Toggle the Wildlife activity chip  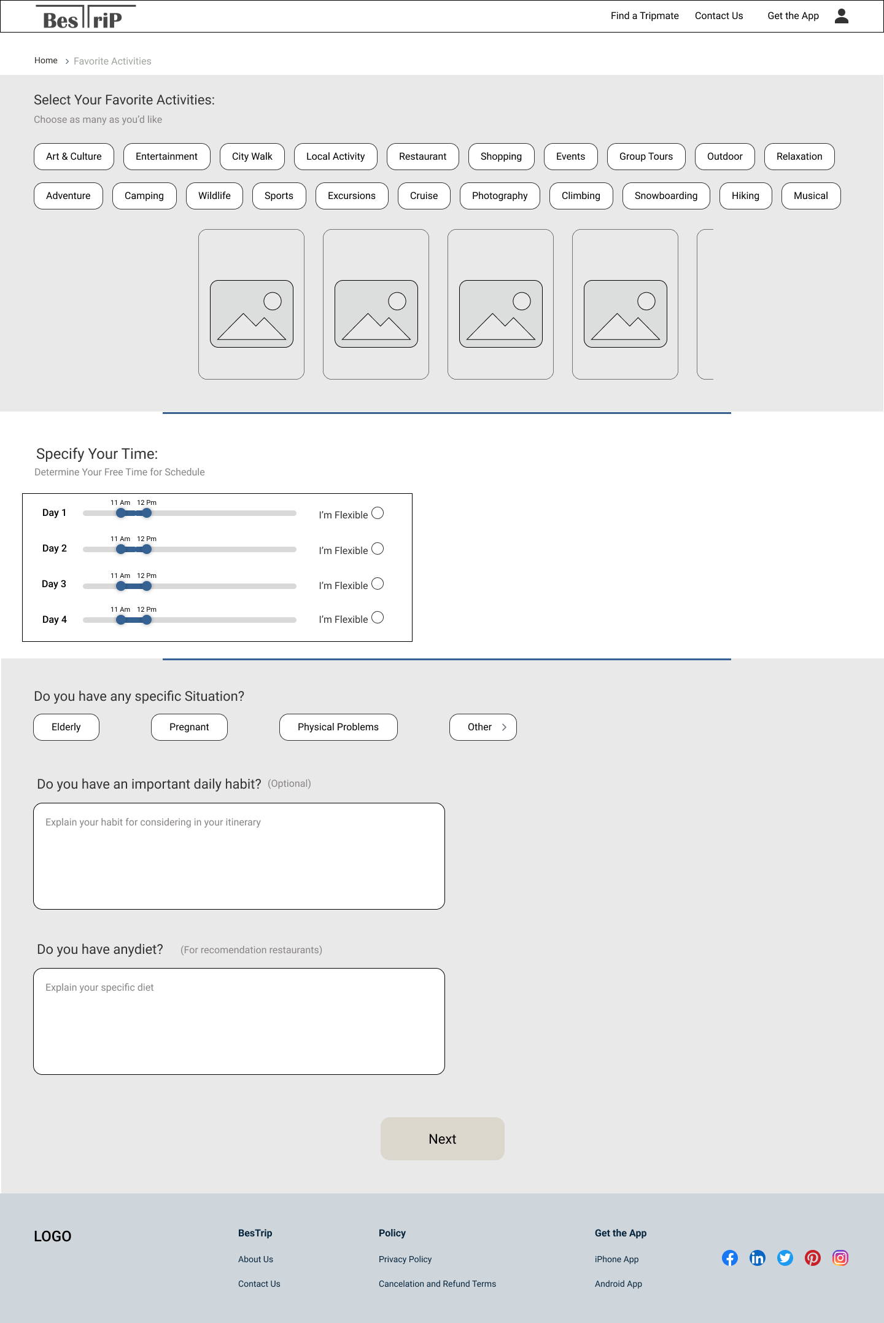(x=214, y=196)
